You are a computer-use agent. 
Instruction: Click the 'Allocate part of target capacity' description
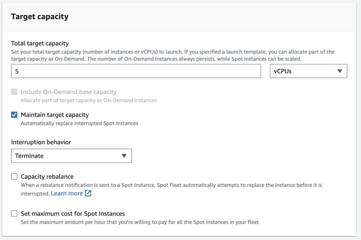88,100
